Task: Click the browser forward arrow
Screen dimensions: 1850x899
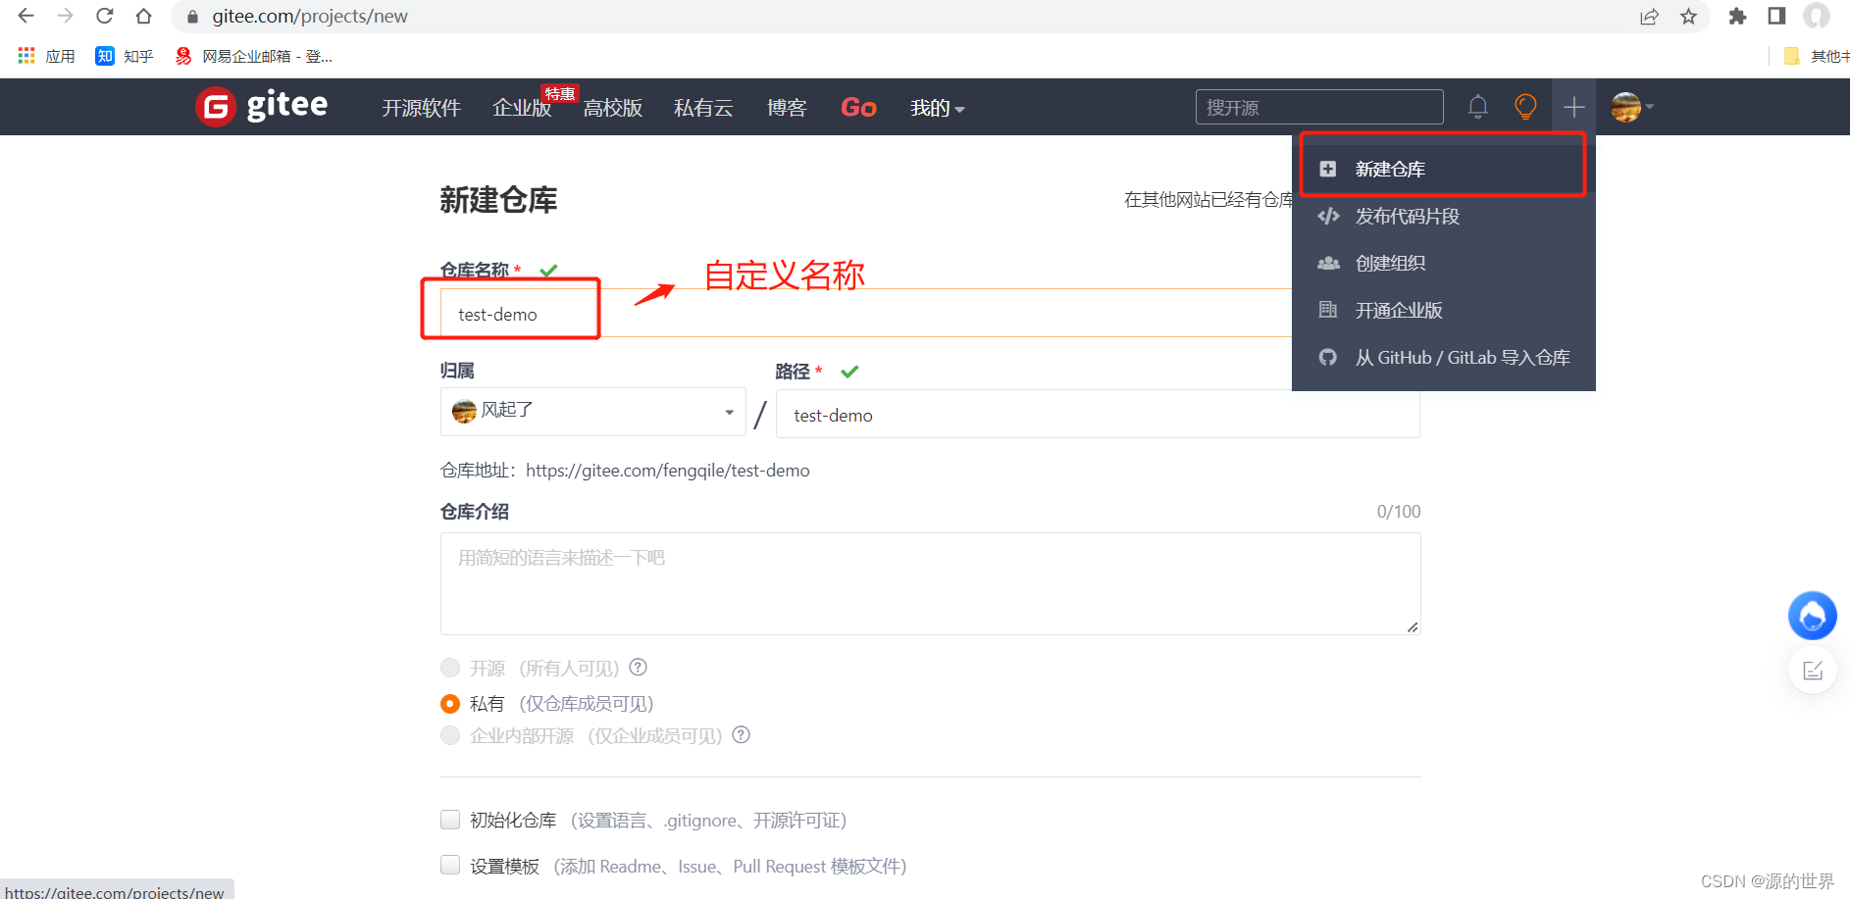Action: tap(66, 16)
